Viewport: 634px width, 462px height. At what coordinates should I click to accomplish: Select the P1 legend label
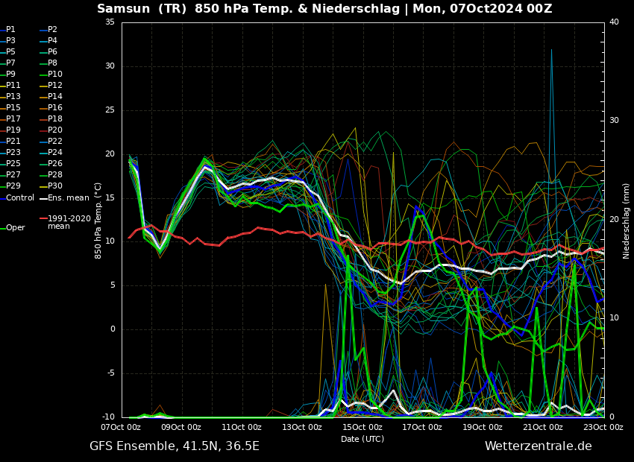point(10,30)
